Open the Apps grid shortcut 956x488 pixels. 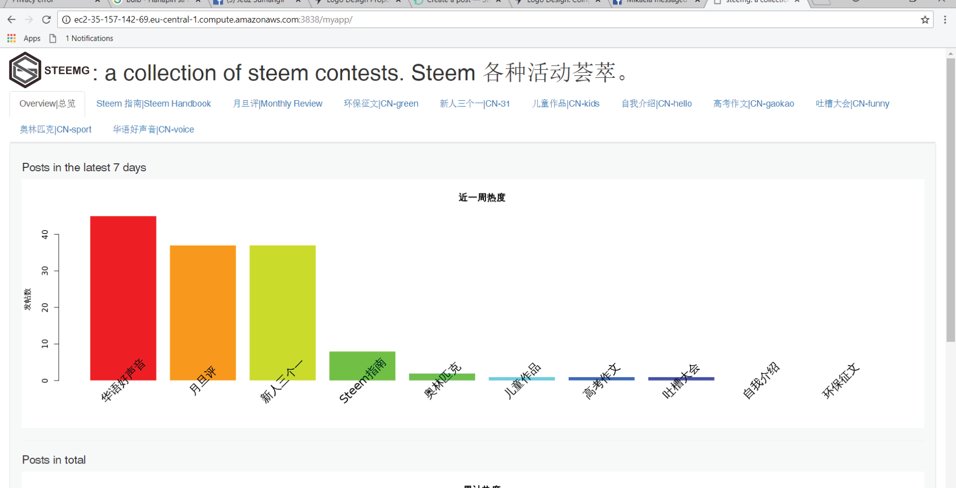coord(24,38)
